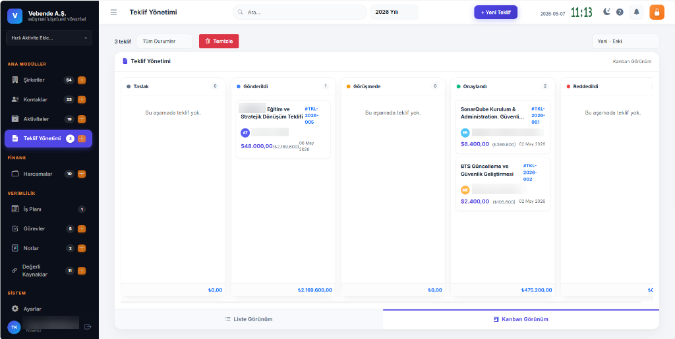Image resolution: width=675 pixels, height=339 pixels.
Task: Click the logout icon at sidebar bottom
Action: [x=88, y=327]
